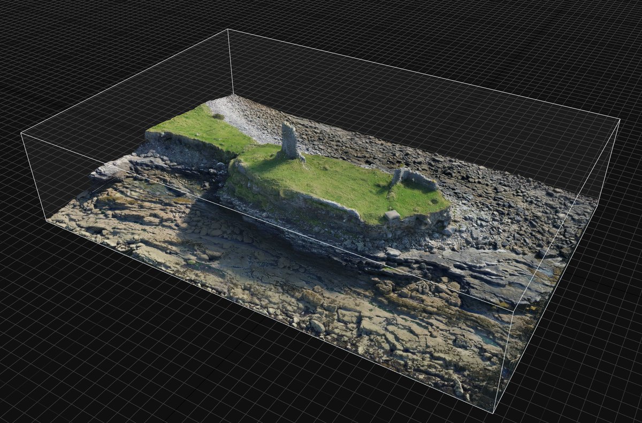Click the ruined stone wall fragment on the grass
642x423 pixels.
click(x=414, y=178)
